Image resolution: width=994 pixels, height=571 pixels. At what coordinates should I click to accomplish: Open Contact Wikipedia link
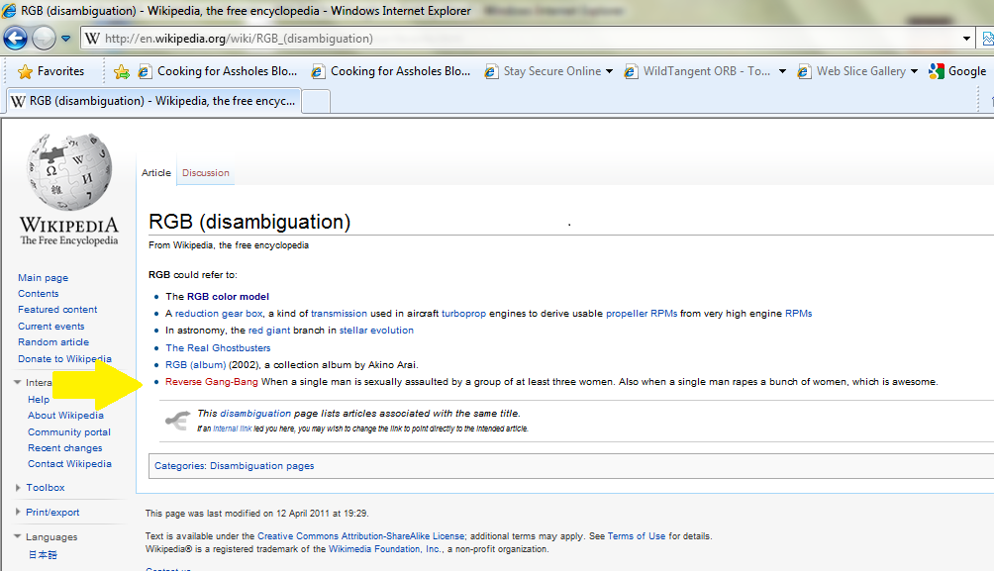click(69, 463)
